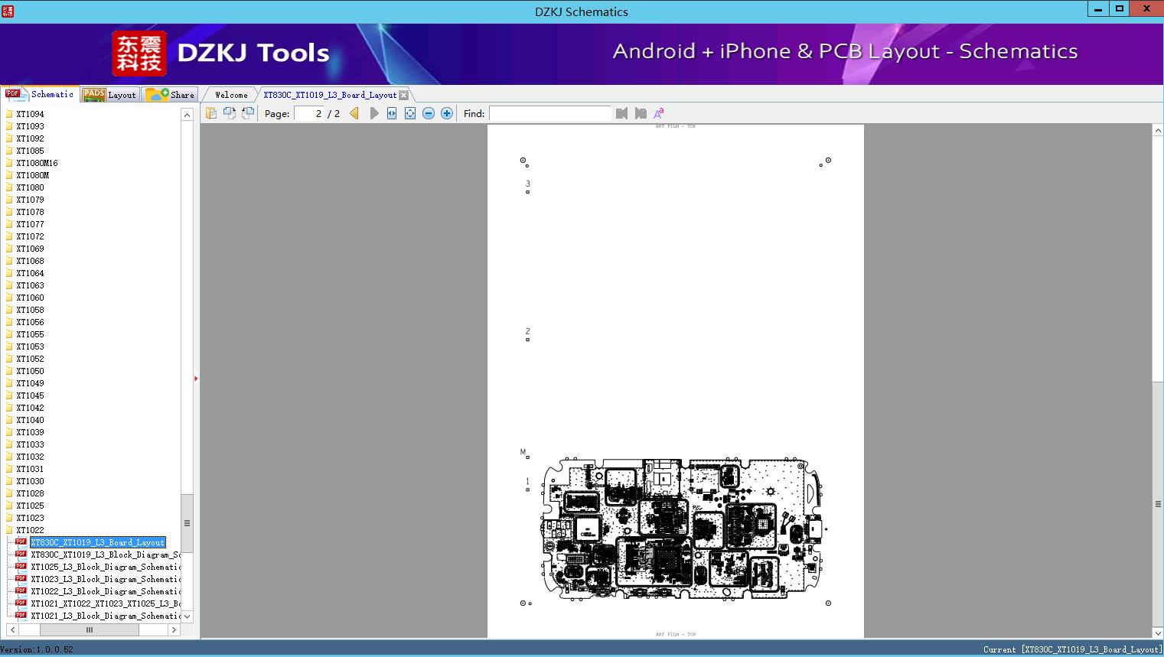This screenshot has height=657, width=1164.
Task: Click the tree horizontal scrollbar thumb
Action: [x=90, y=630]
